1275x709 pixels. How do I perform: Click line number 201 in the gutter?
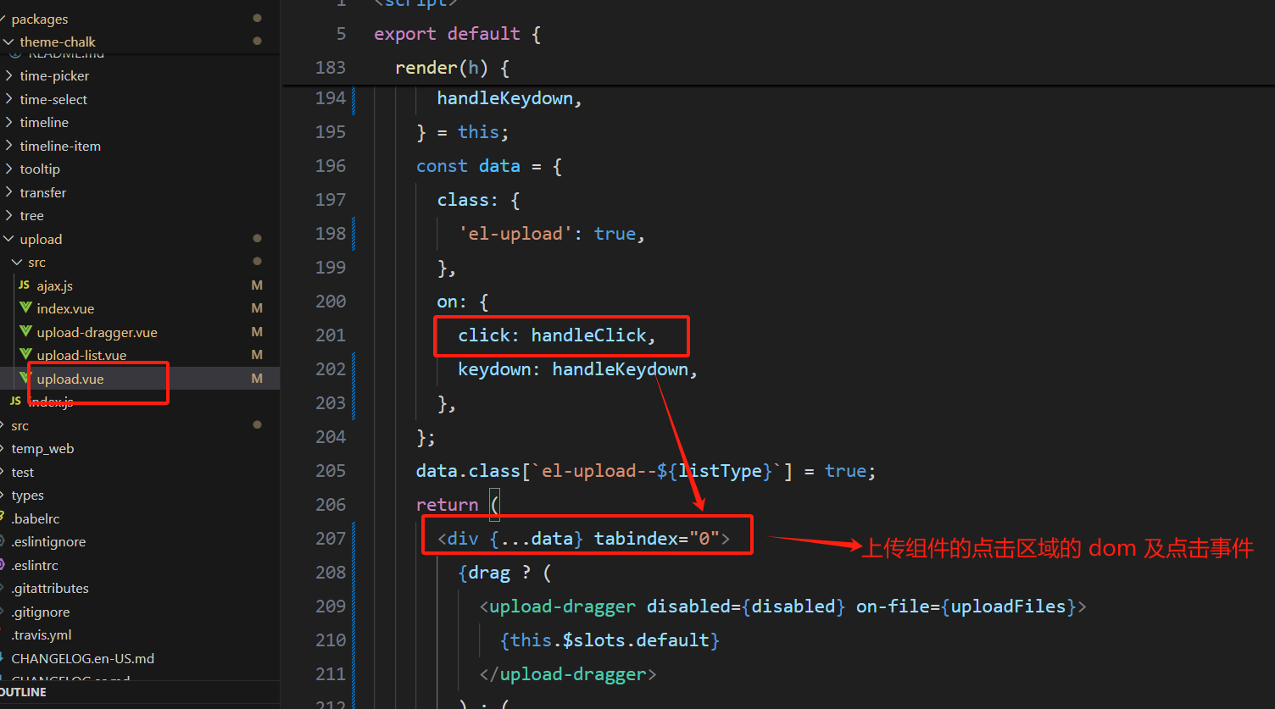tap(331, 335)
